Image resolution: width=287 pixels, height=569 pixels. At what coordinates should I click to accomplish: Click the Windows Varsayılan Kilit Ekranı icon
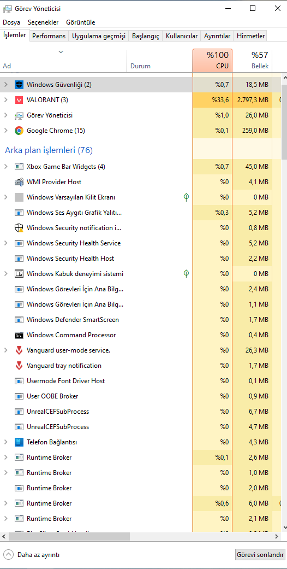pyautogui.click(x=19, y=197)
